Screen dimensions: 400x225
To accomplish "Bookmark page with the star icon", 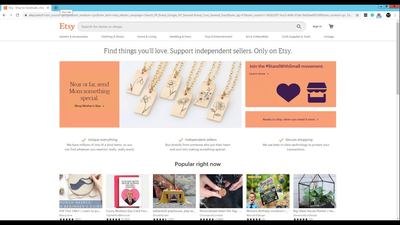I will click(x=357, y=15).
